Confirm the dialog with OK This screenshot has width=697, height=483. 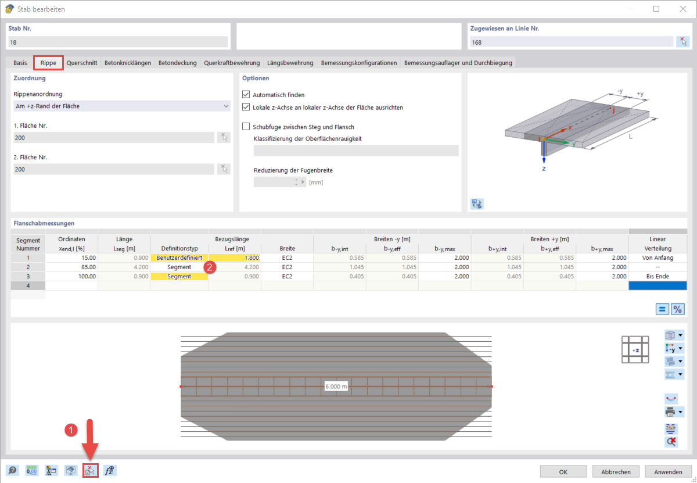(x=562, y=472)
